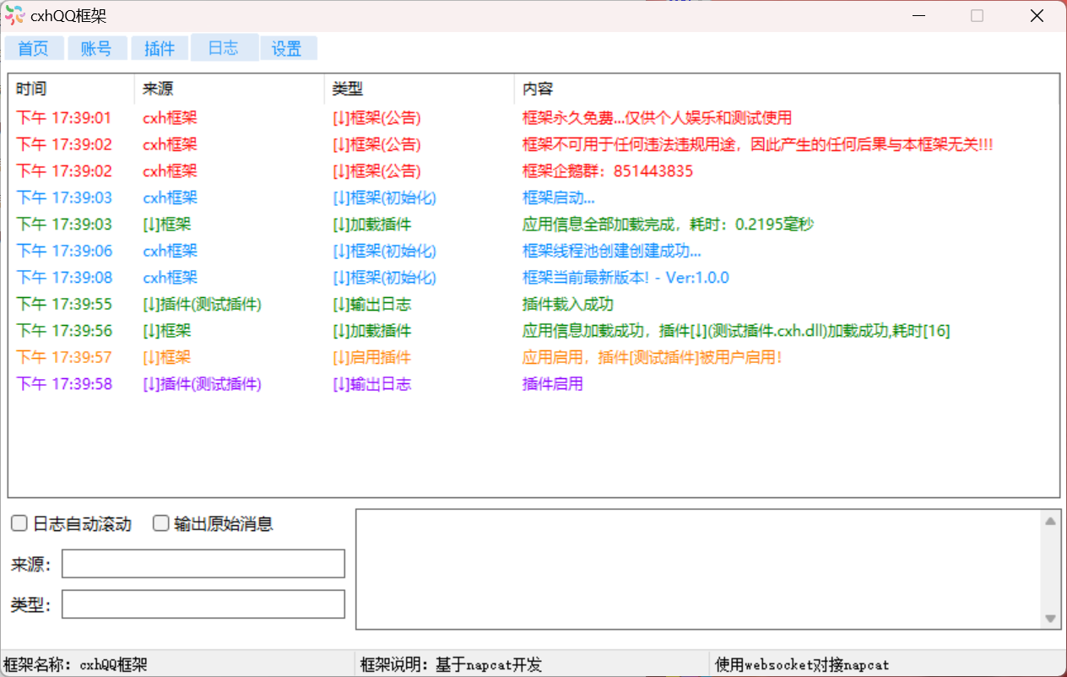This screenshot has height=677, width=1067.
Task: Select the log row with 框架企鹅群 851443835
Action: [608, 171]
